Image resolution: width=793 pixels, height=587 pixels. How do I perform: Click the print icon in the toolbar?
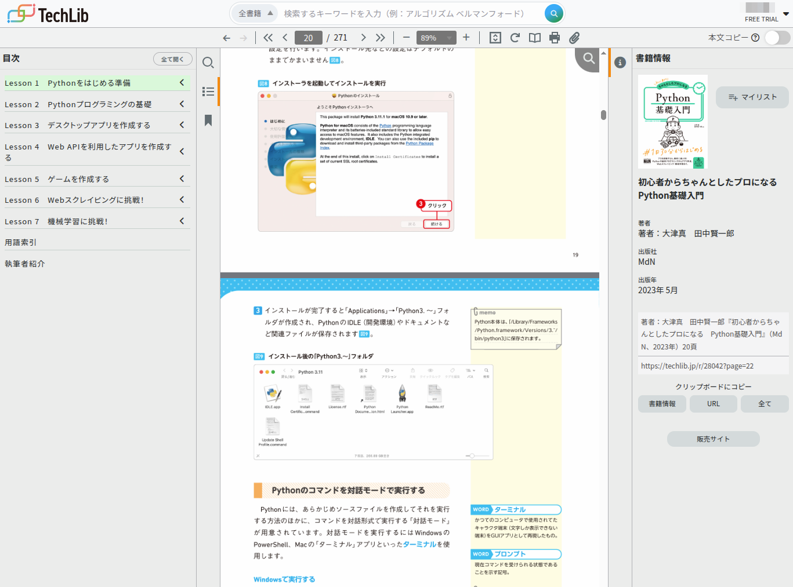[554, 37]
